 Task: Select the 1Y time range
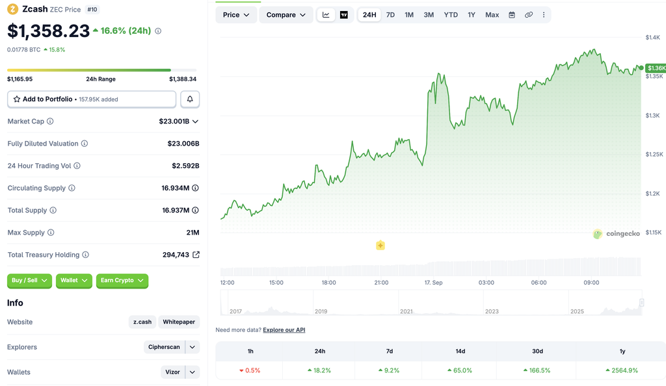click(472, 15)
